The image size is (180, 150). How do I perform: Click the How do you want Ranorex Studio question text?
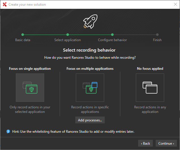(x=90, y=58)
